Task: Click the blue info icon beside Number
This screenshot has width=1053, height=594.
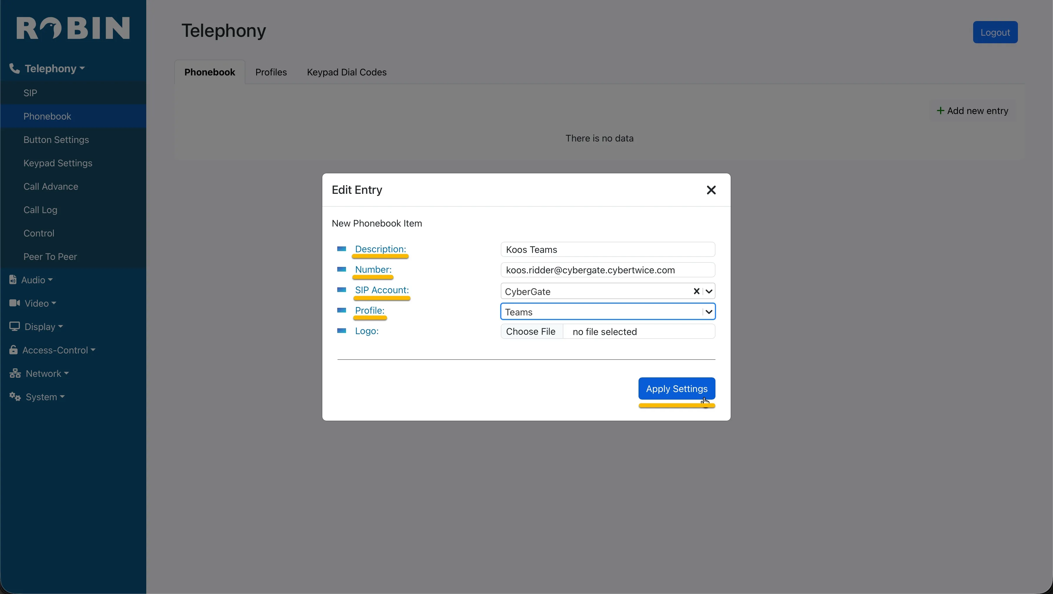Action: [341, 269]
